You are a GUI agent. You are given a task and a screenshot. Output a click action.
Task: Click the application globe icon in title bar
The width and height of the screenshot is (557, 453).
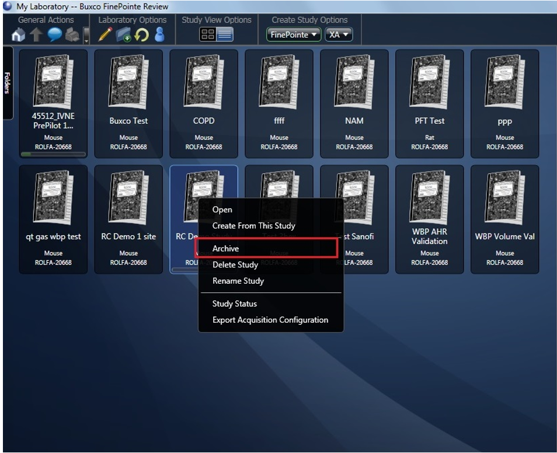pos(8,6)
